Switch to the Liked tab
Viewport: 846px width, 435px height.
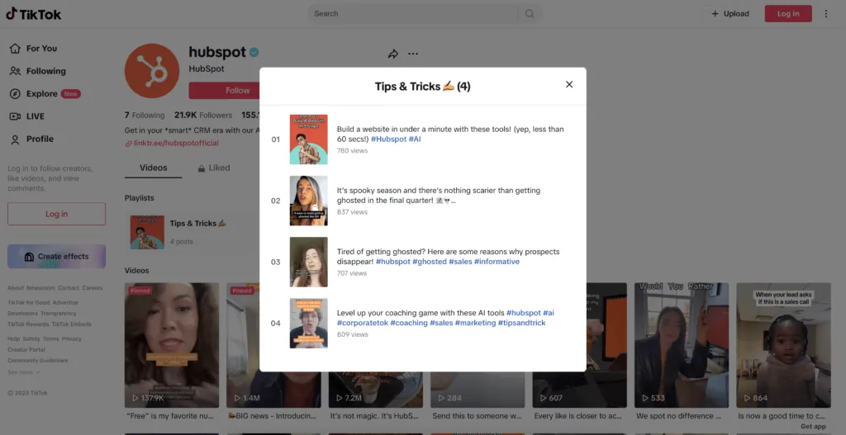tap(214, 168)
